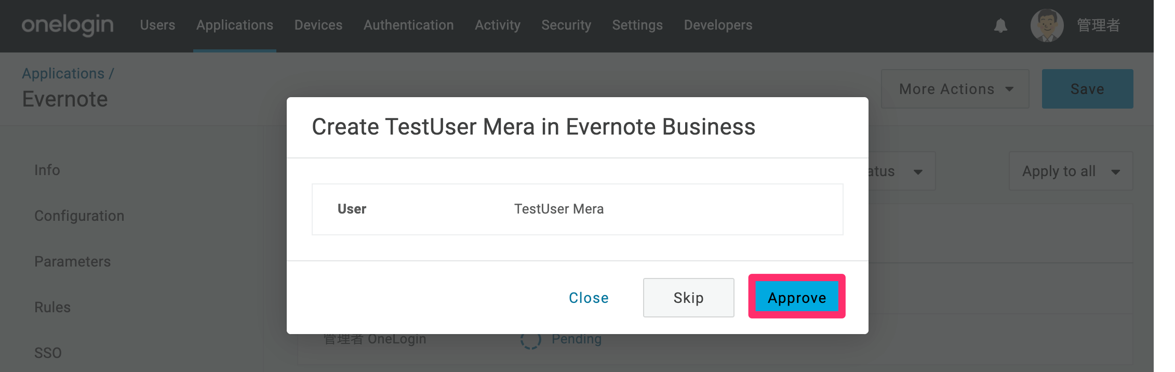
Task: Select the Rules sidebar tab
Action: 52,307
